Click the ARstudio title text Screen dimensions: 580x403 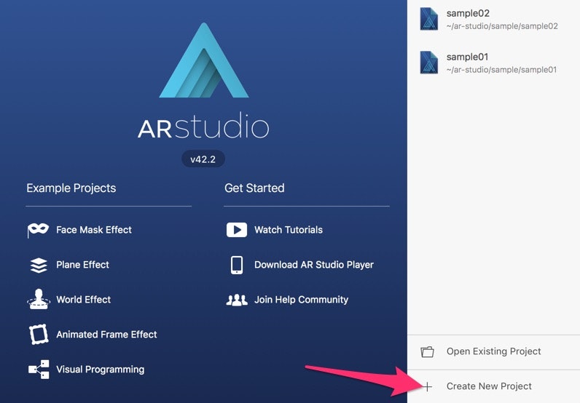tap(203, 127)
